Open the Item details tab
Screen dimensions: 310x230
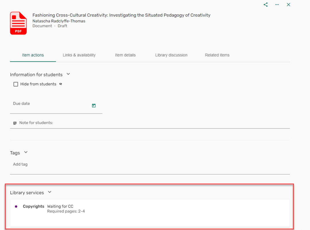pos(125,55)
